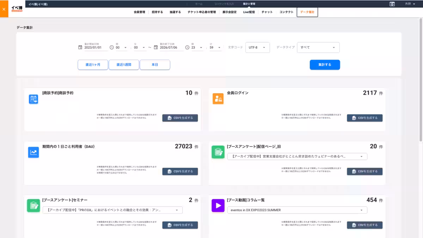Click the セミナー green survey icon
The width and height of the screenshot is (423, 238).
click(x=33, y=206)
